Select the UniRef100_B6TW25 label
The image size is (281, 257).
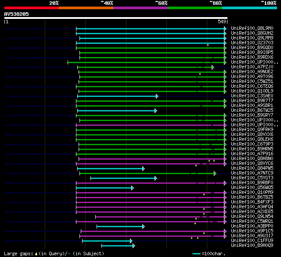click(252, 111)
